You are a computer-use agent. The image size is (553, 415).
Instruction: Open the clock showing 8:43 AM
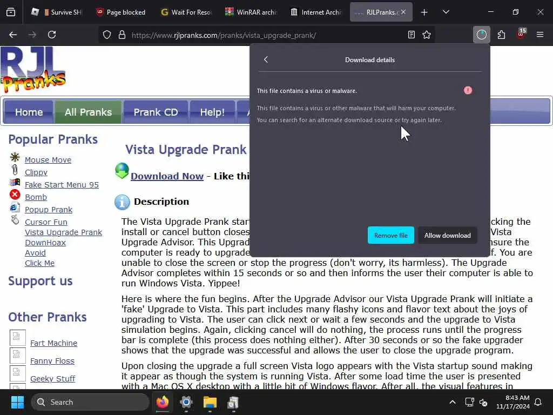click(513, 402)
